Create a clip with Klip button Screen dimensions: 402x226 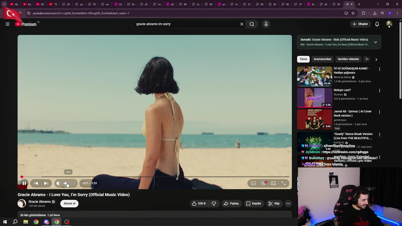tap(274, 203)
